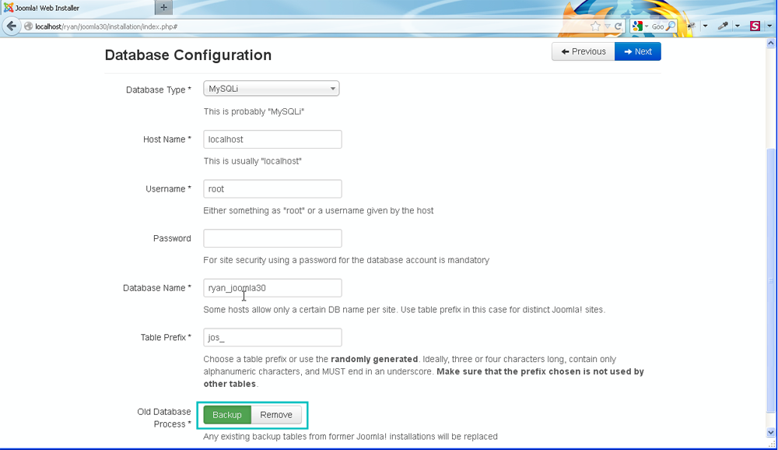778x450 pixels.
Task: Click the Firebug bug icon
Action: click(x=690, y=26)
